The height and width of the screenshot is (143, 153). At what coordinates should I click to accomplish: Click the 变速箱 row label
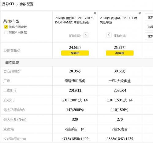pyautogui.click(x=9, y=129)
